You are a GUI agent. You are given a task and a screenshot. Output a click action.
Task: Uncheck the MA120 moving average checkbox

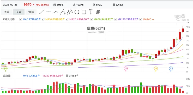click(x=115, y=19)
